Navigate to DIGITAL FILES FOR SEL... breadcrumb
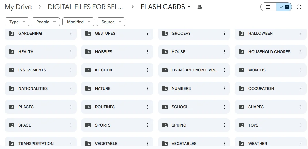 click(x=85, y=7)
